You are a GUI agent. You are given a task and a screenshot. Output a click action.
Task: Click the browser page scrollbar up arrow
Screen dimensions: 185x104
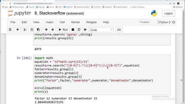point(184,10)
